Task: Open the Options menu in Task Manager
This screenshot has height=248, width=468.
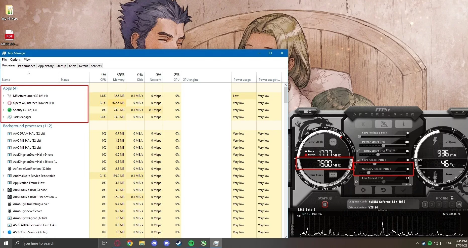Action: [15, 60]
